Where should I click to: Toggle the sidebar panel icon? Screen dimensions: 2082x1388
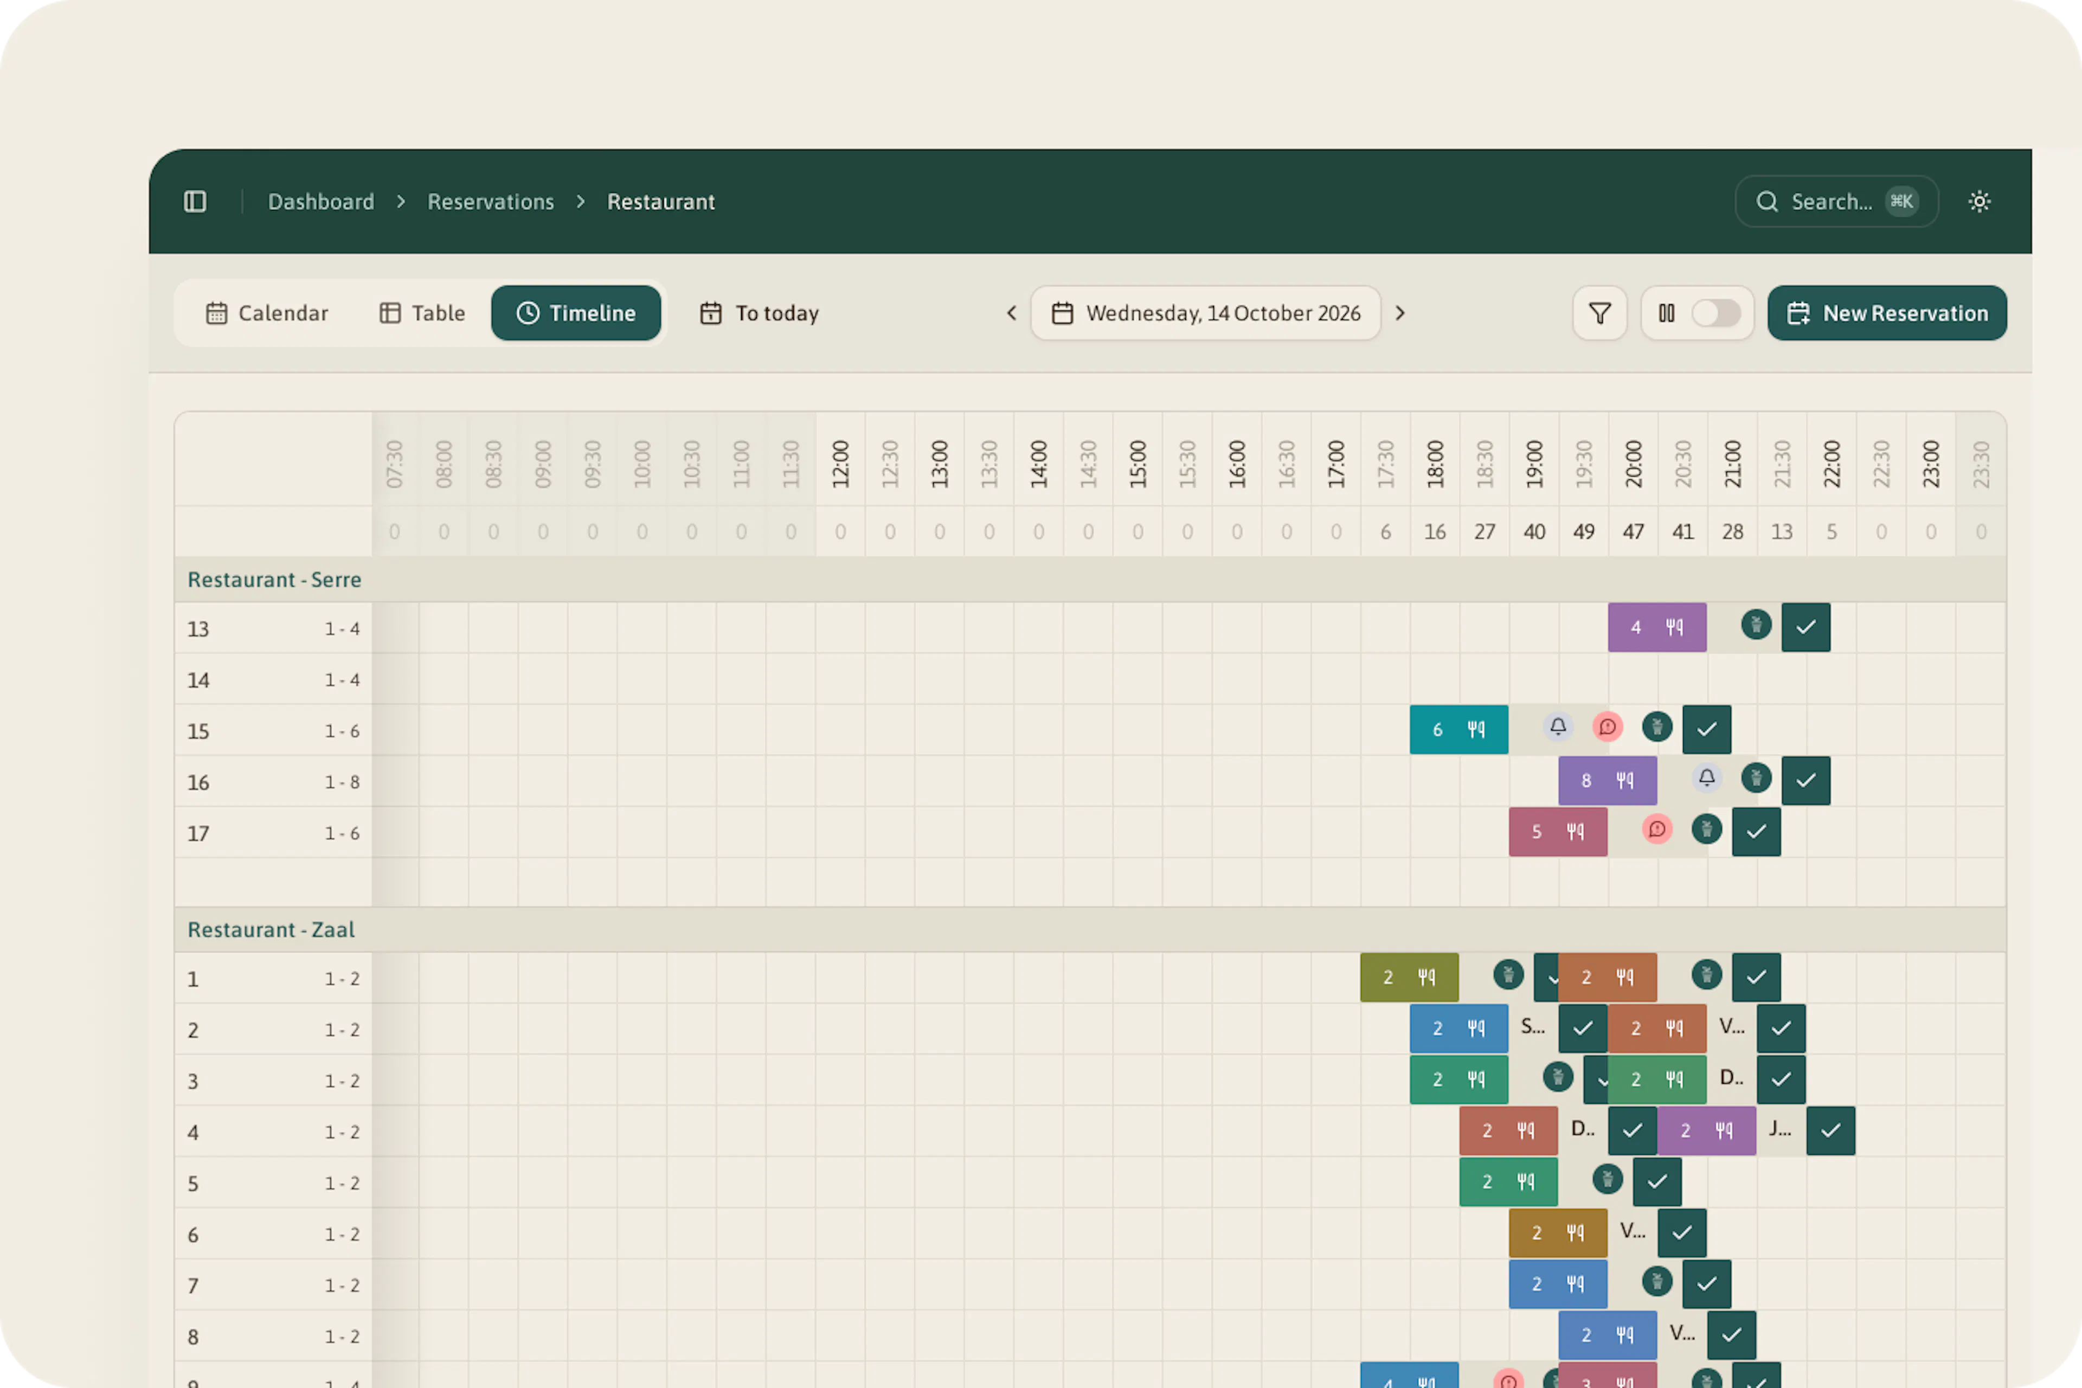click(195, 202)
